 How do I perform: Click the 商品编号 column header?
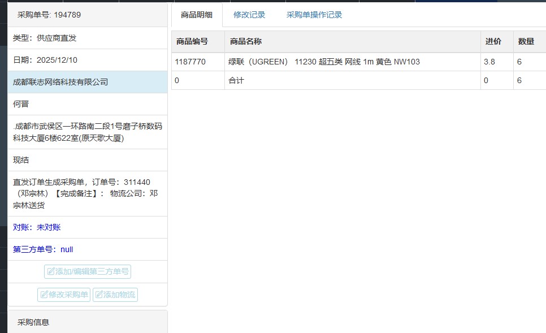192,42
